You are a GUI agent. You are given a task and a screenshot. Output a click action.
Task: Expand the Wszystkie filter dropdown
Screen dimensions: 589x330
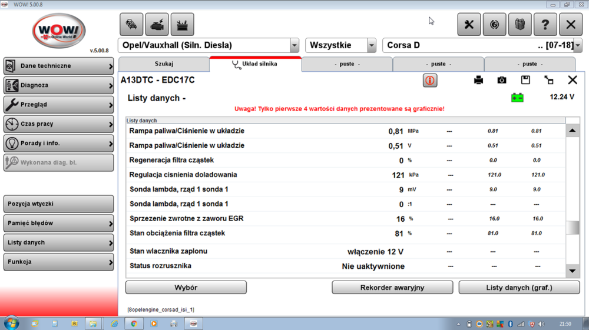[x=371, y=45]
